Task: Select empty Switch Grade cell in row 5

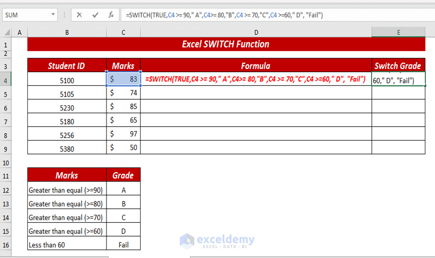Action: tap(399, 93)
